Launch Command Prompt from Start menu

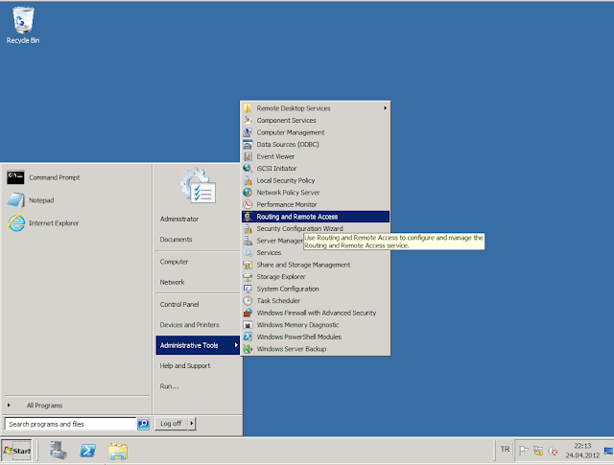[54, 177]
